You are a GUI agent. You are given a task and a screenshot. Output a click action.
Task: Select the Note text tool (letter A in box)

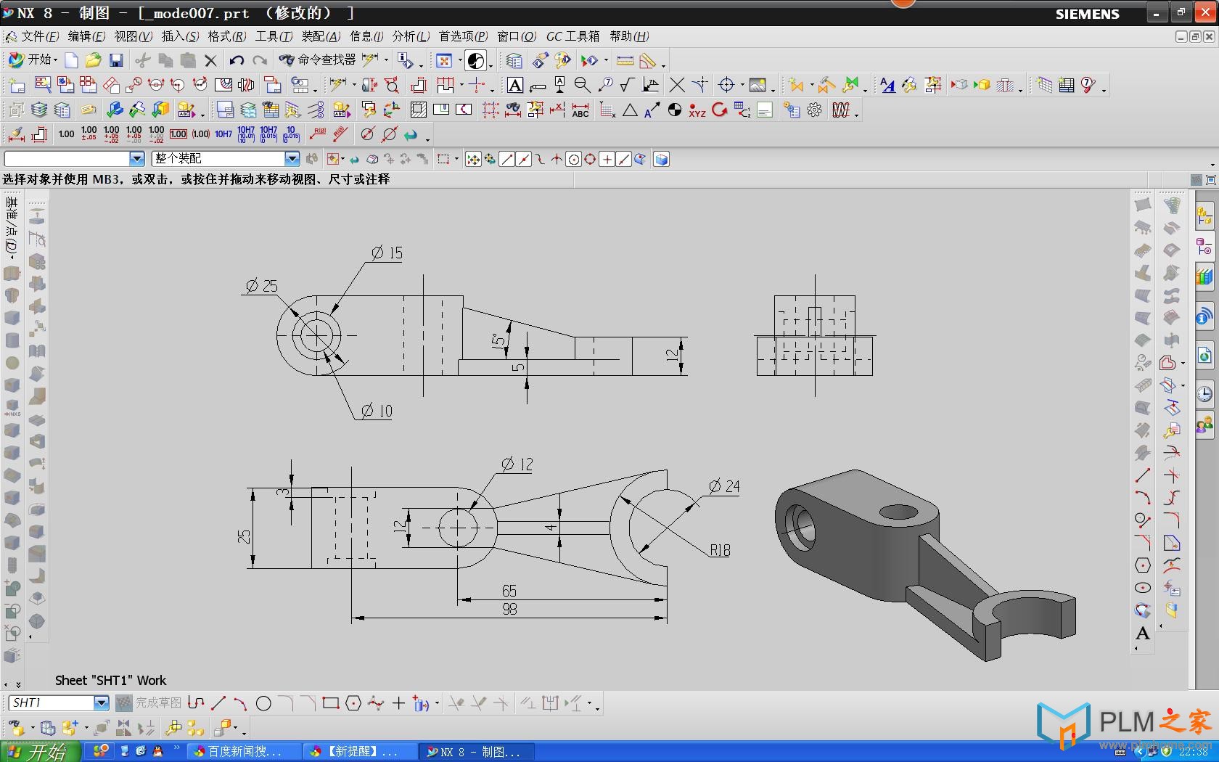tap(514, 85)
